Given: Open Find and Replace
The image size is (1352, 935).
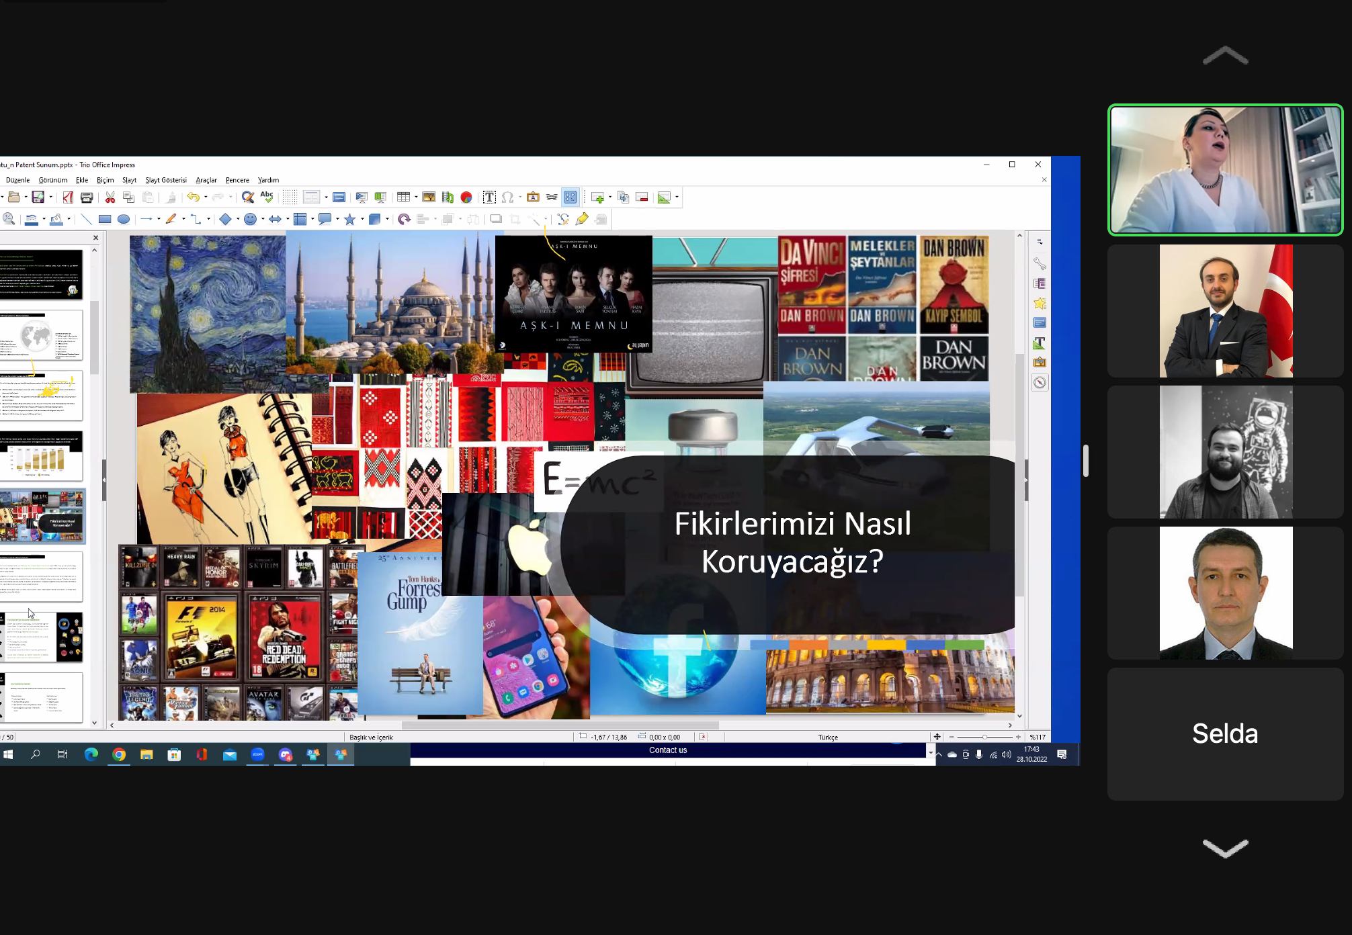Looking at the screenshot, I should 248,197.
